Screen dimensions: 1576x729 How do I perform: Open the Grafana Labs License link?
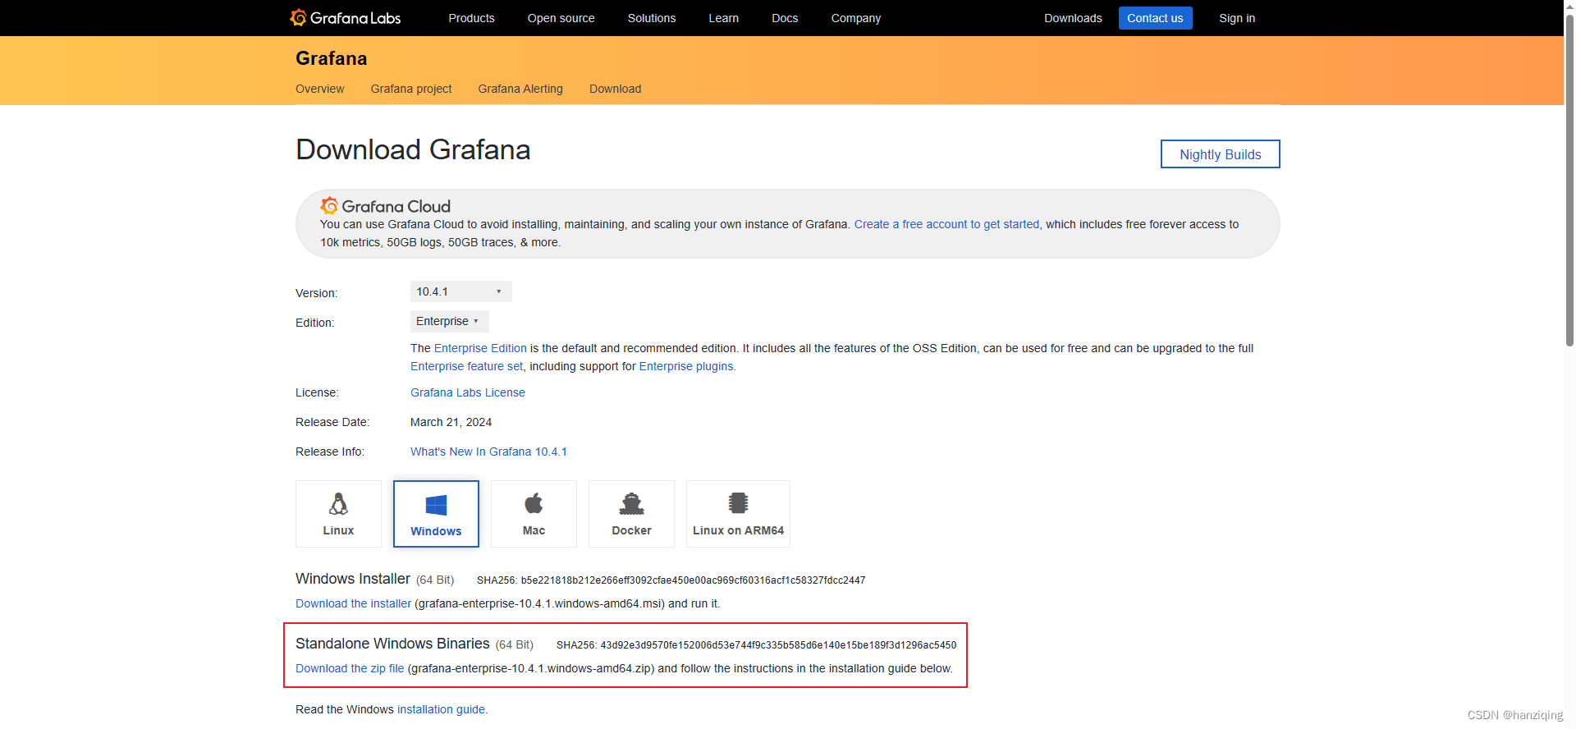[468, 392]
